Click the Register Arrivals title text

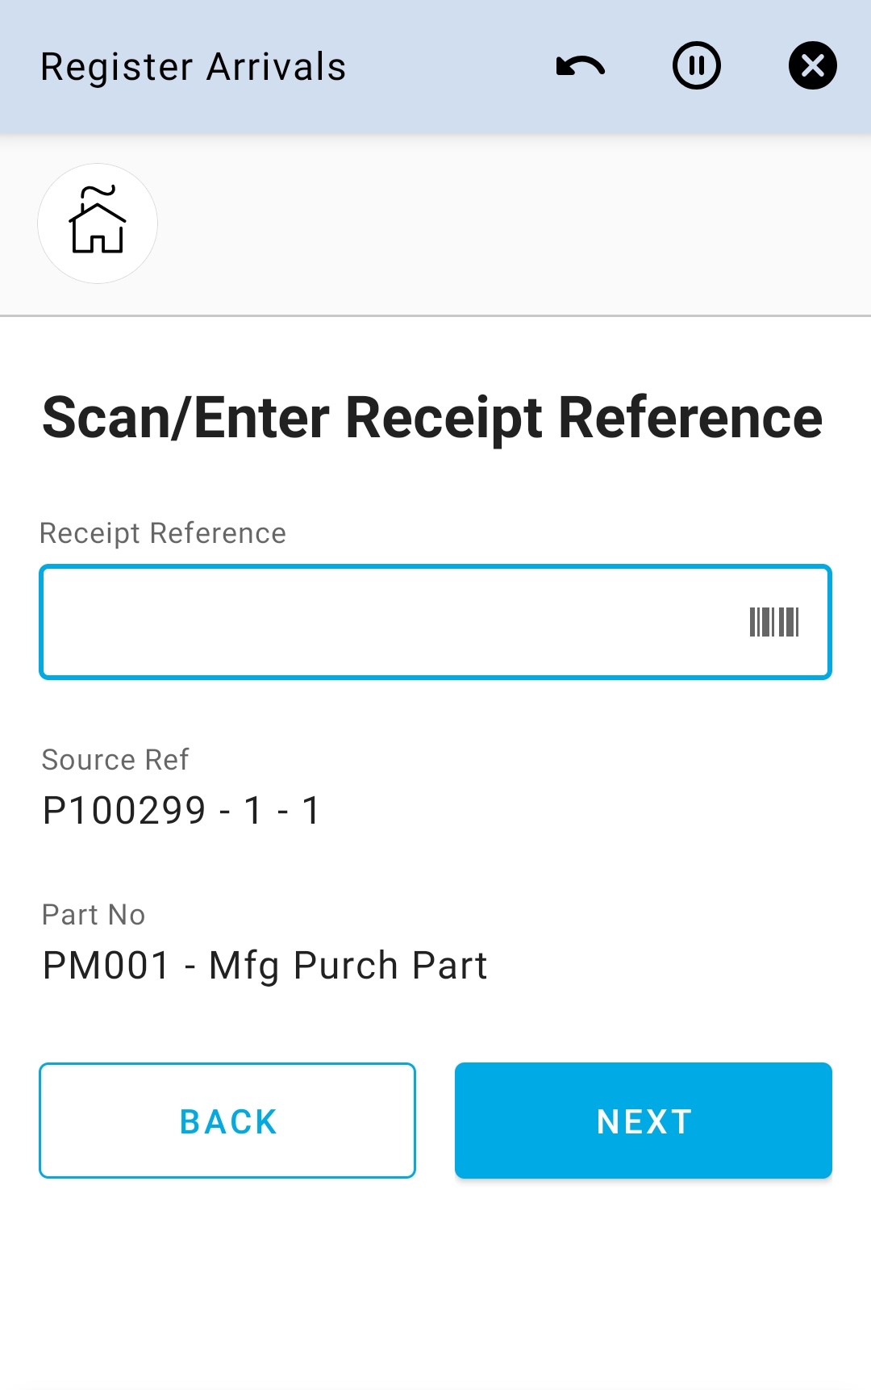[x=194, y=67]
